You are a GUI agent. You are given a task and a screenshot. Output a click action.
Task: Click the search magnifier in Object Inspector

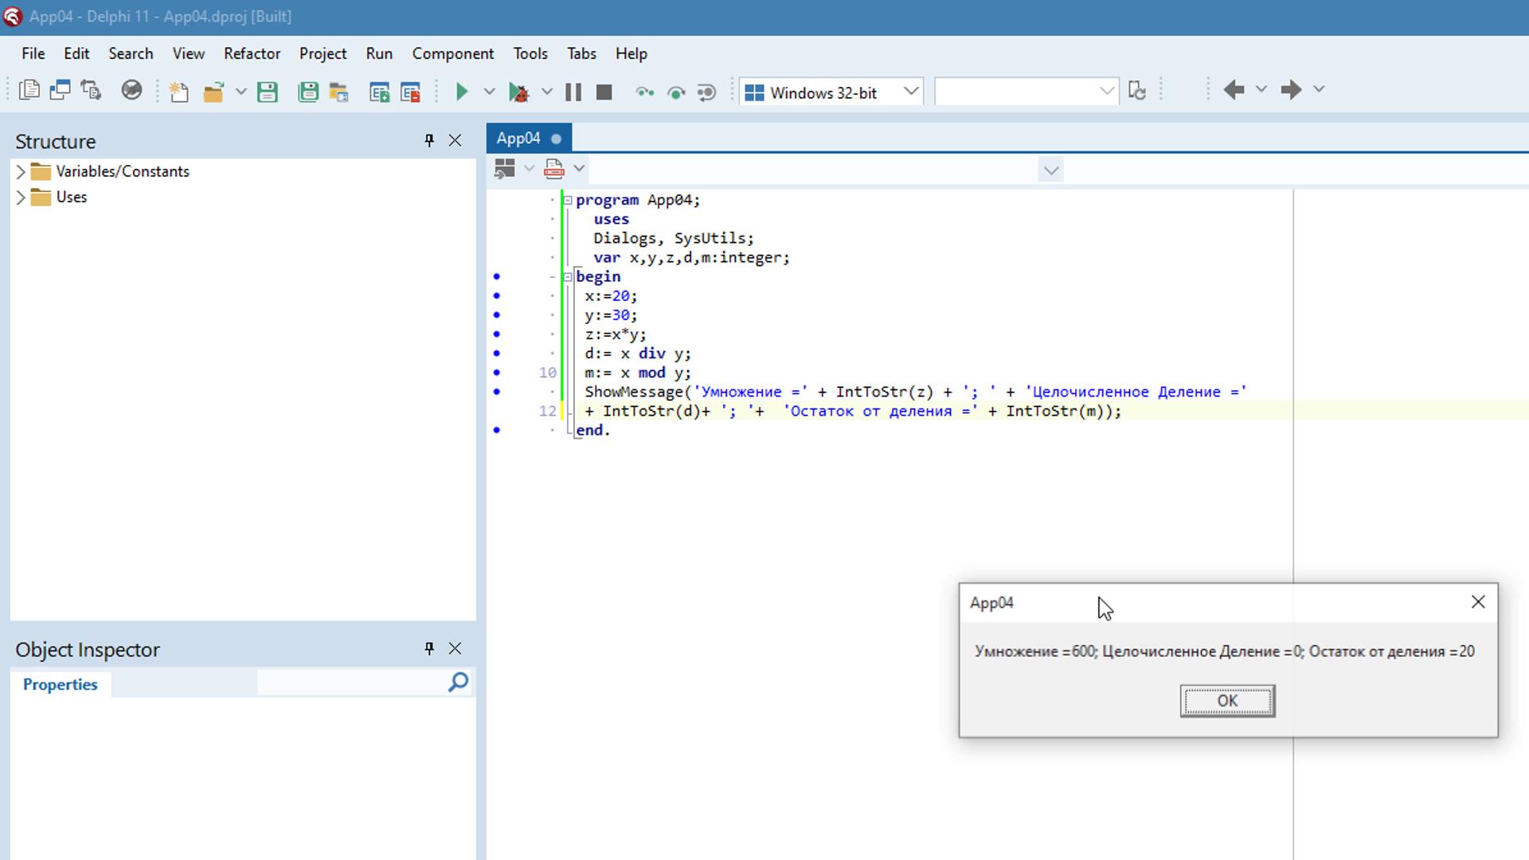pyautogui.click(x=458, y=682)
